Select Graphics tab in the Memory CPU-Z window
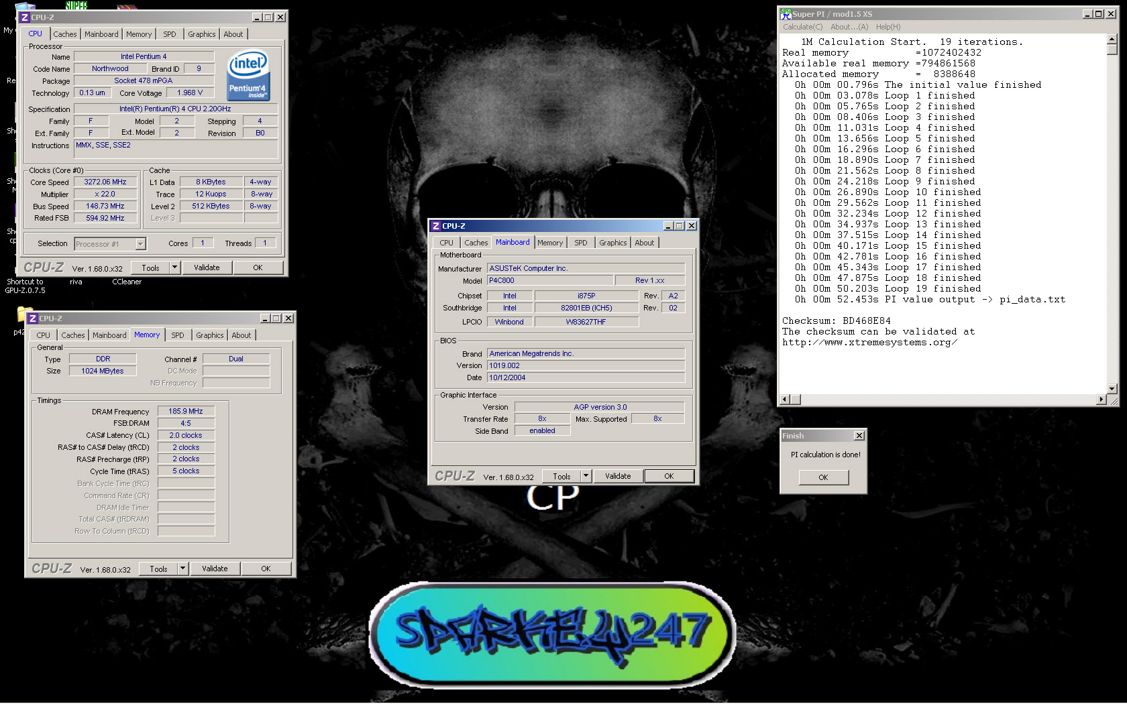This screenshot has height=704, width=1127. tap(210, 335)
